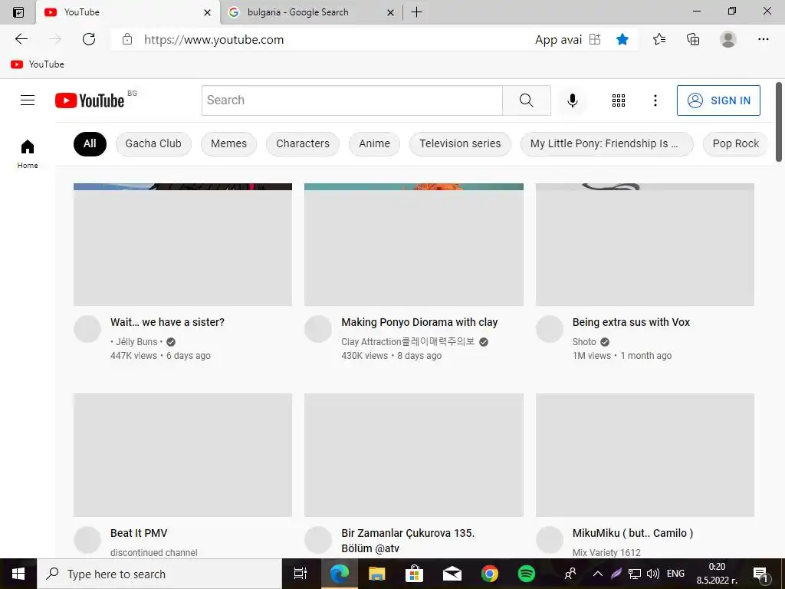
Task: Open the browser Favorites list
Action: click(659, 39)
